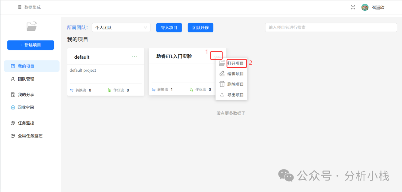
Task: Click the 所属团队: label
Action: [77, 27]
